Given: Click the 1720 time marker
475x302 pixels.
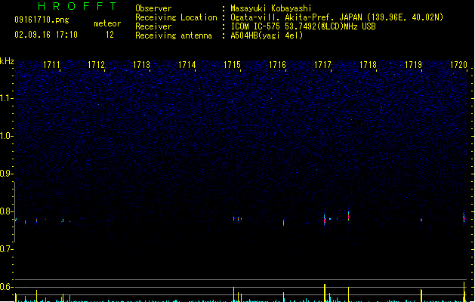Looking at the screenshot, I should 459,65.
